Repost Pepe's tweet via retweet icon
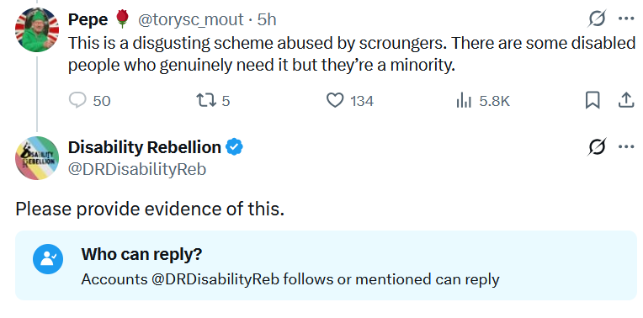 pyautogui.click(x=213, y=100)
